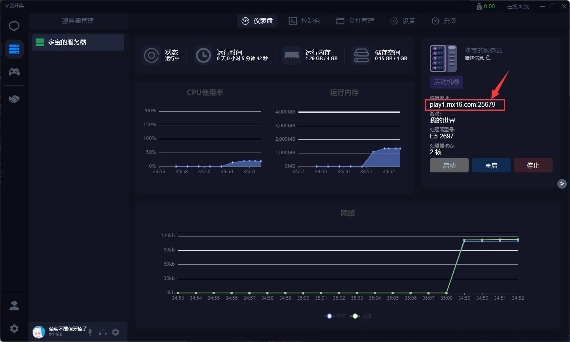The height and width of the screenshot is (342, 570).
Task: Open the user profile sidebar icon
Action: point(14,305)
